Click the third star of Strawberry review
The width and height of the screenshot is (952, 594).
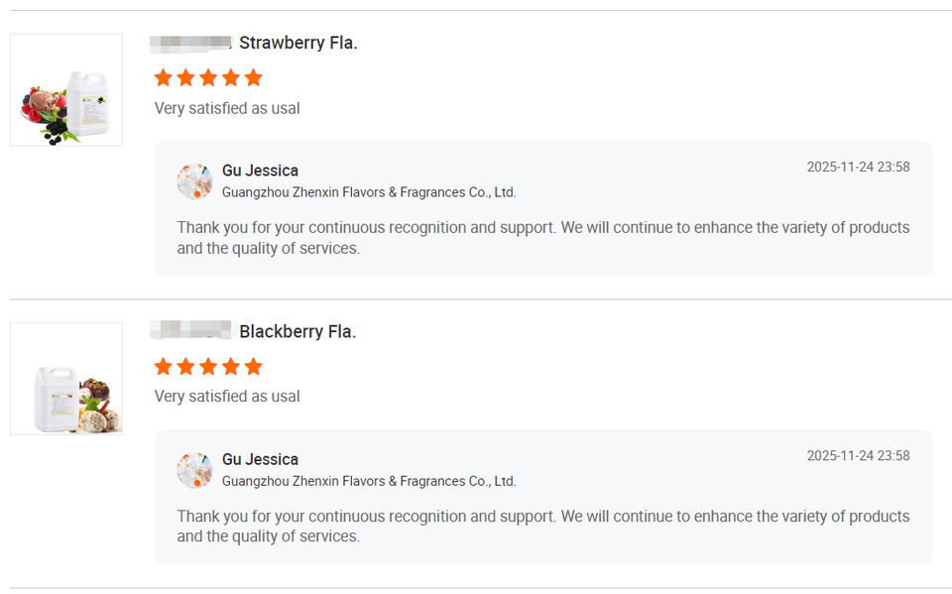(x=208, y=77)
